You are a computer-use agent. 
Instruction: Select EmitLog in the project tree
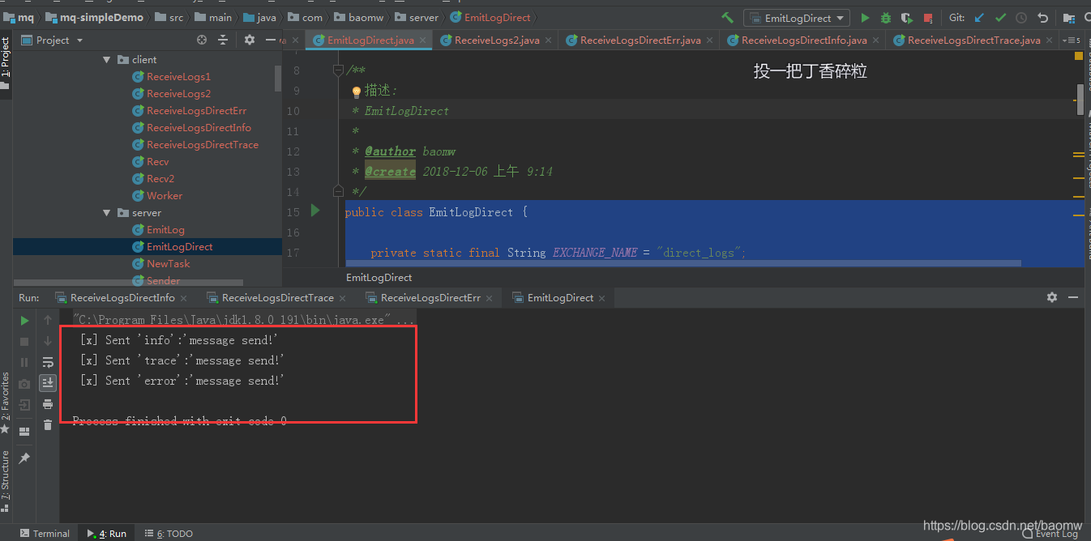pos(165,230)
